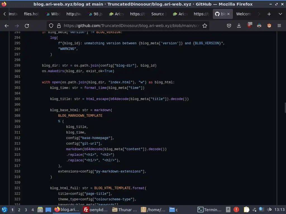Switch to workspace 2

coord(19,210)
